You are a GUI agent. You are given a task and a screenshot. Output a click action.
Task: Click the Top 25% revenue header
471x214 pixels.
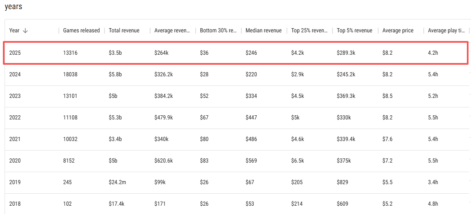[x=309, y=31]
